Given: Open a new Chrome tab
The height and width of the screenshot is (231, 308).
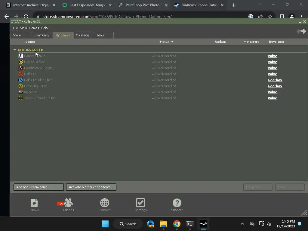Looking at the screenshot, I should click(233, 5).
